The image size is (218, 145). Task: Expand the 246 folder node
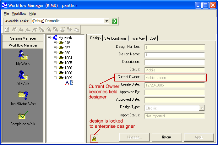(x=55, y=43)
